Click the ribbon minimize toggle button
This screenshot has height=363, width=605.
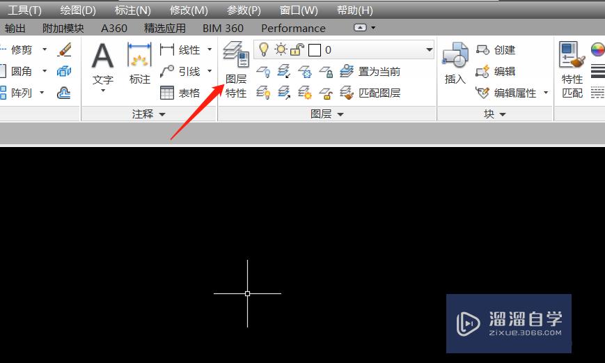(360, 28)
